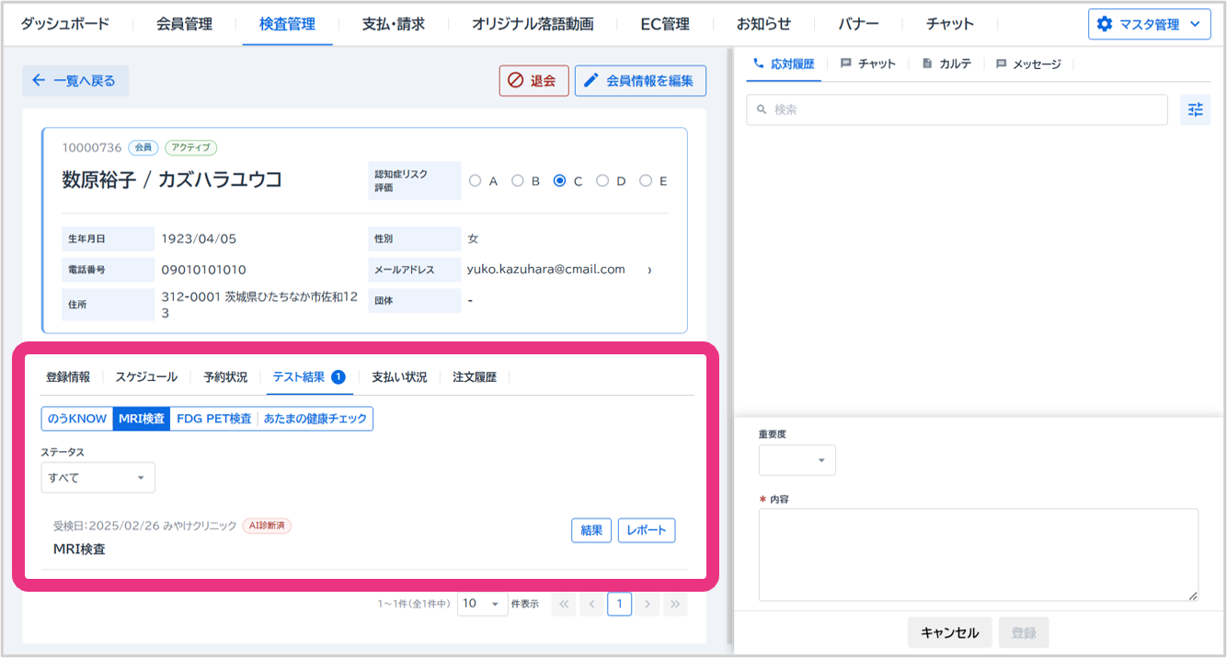The height and width of the screenshot is (658, 1227).
Task: Click into the 検索 search field
Action: tap(957, 110)
